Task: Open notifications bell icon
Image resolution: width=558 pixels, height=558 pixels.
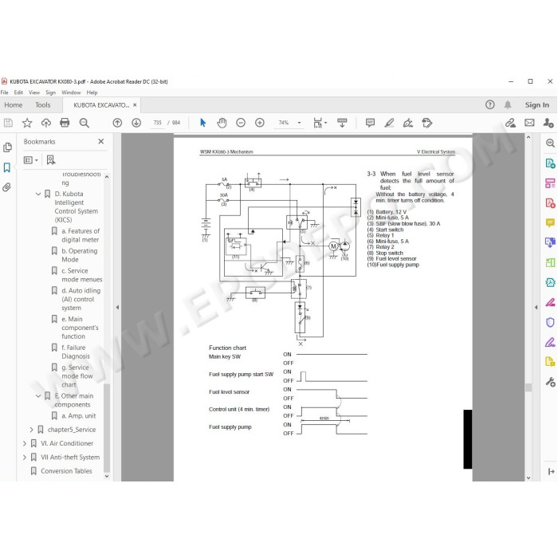Action: click(508, 104)
